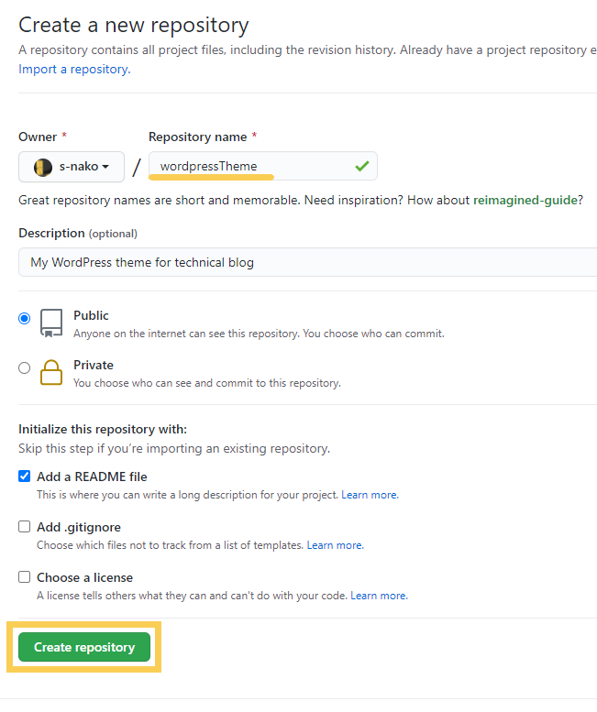Screen dimensions: 597x712
Task: Focus the Repository name input field
Action: point(263,166)
